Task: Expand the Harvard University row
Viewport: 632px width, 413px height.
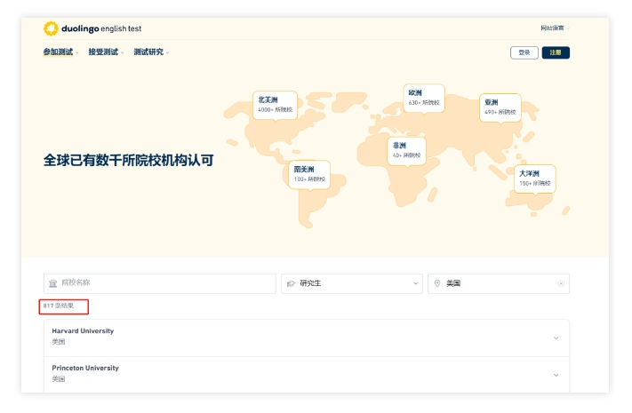Action: 307,338
